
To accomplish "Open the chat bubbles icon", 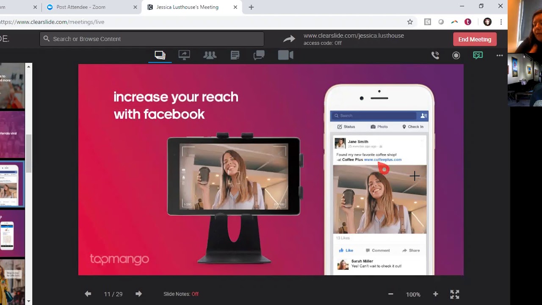I will [259, 55].
